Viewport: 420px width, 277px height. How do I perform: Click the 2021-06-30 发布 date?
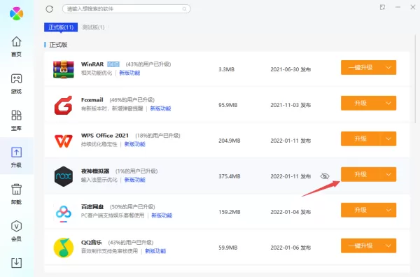point(290,69)
